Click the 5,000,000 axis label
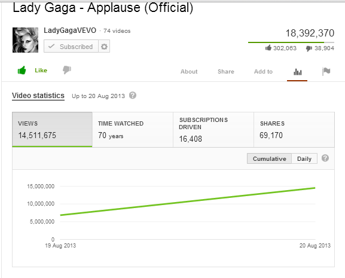Screen dimensions: 345x278 (42, 221)
